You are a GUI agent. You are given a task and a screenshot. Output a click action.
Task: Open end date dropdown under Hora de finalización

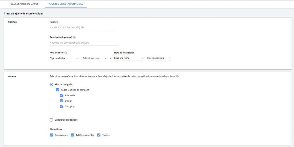coord(129,58)
